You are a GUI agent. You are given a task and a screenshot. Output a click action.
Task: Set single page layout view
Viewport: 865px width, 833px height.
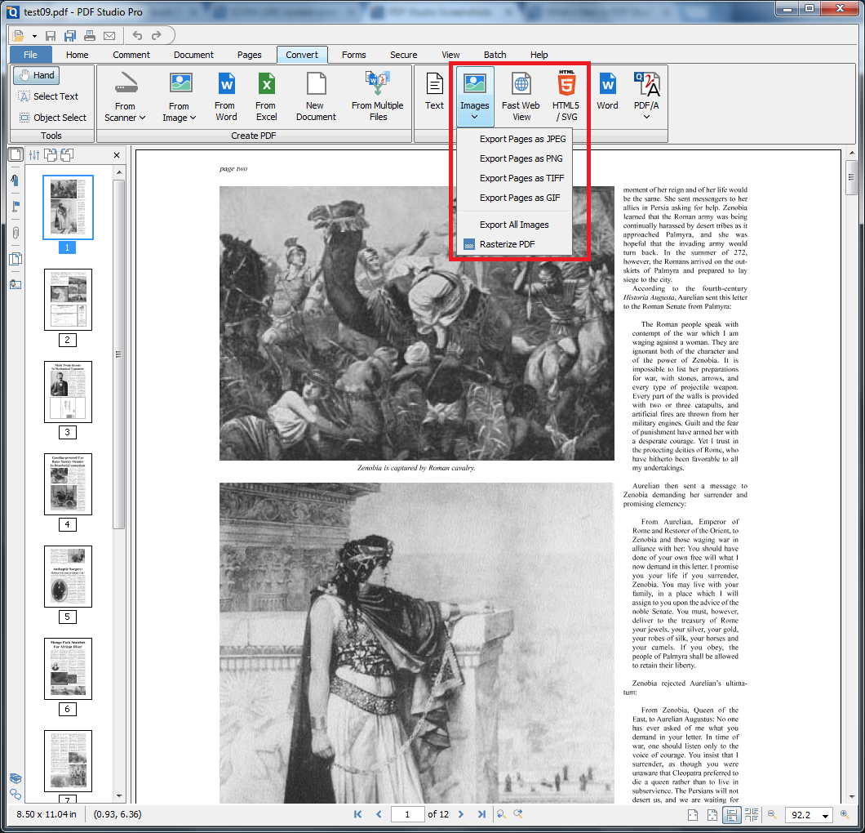click(x=693, y=815)
